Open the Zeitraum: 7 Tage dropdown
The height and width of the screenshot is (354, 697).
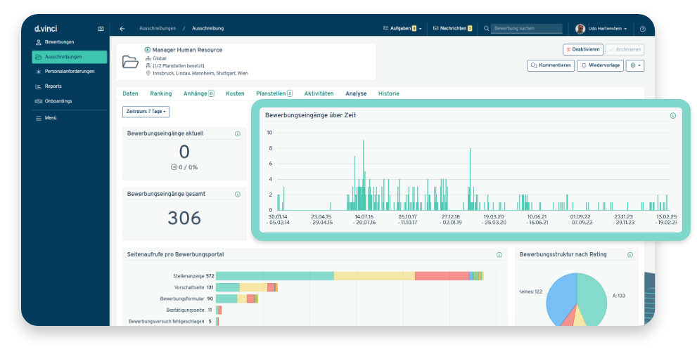click(146, 112)
